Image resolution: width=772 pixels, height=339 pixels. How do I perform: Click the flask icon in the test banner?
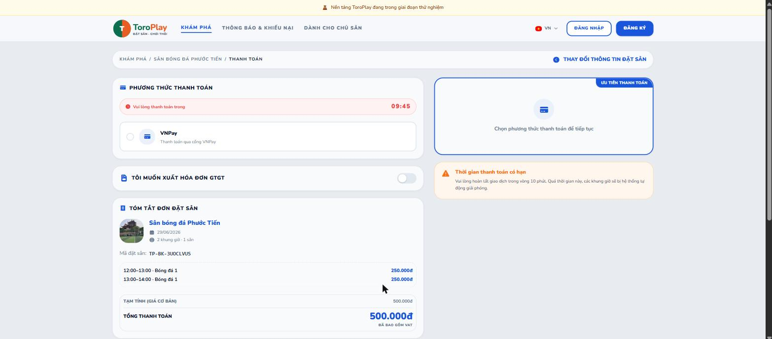pyautogui.click(x=325, y=7)
